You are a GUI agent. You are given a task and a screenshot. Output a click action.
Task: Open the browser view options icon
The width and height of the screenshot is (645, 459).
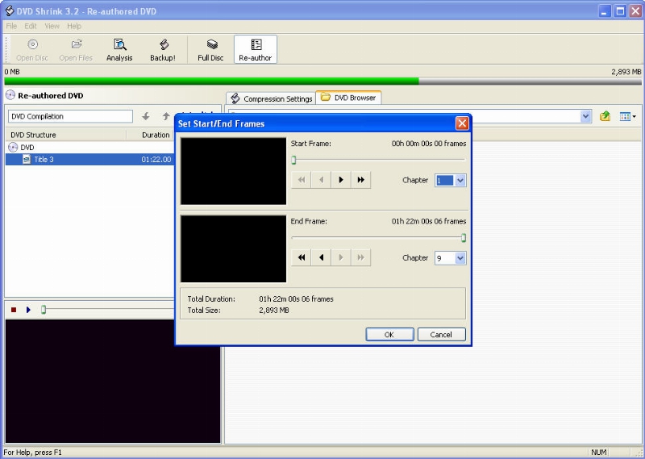(627, 117)
